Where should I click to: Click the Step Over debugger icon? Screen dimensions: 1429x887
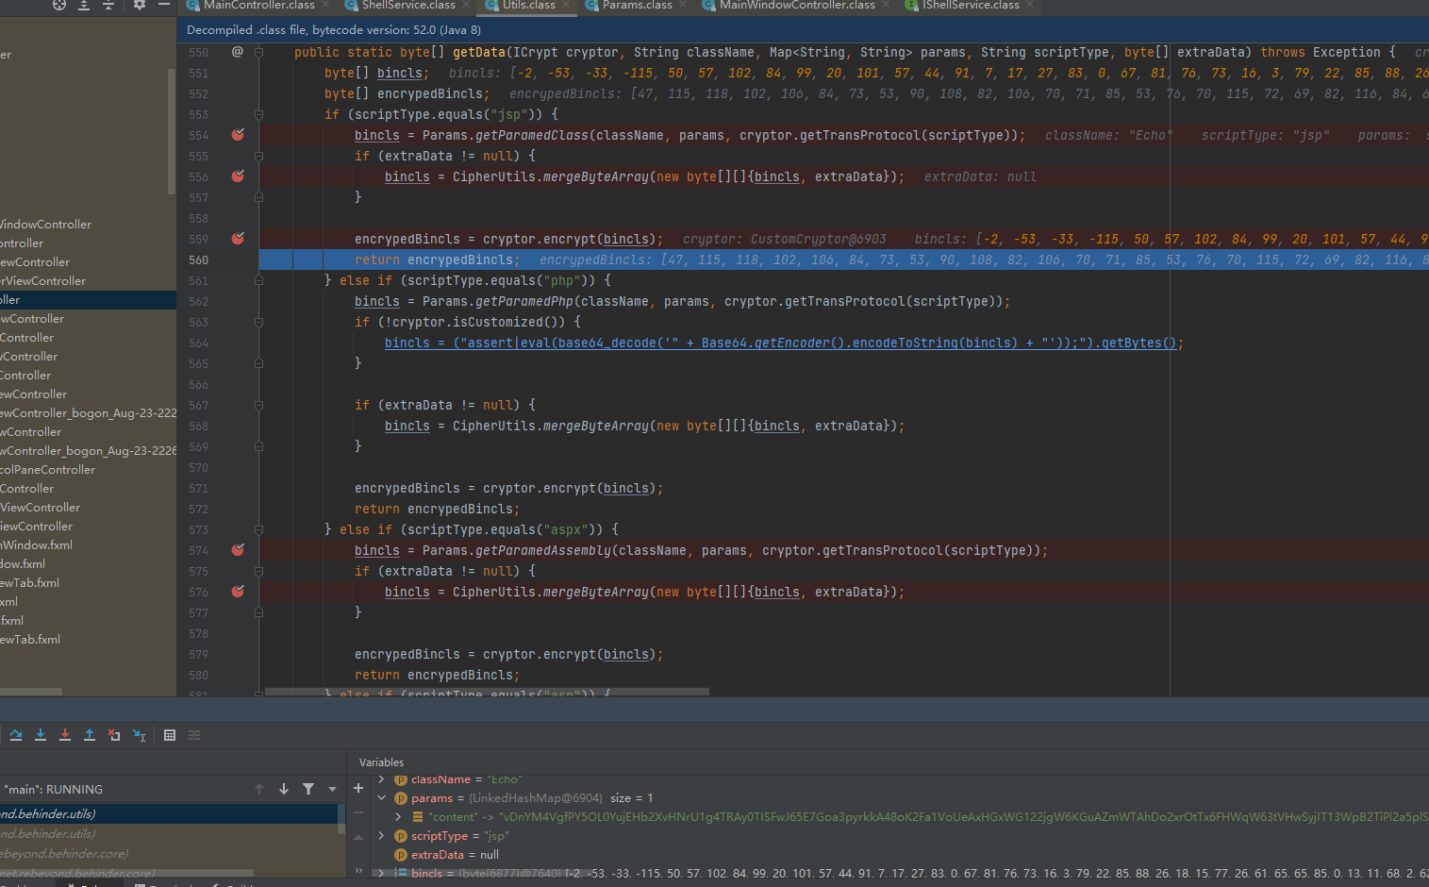[16, 735]
